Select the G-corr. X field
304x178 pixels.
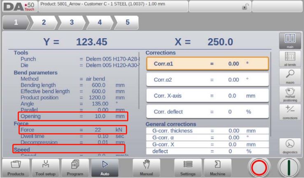(207, 144)
